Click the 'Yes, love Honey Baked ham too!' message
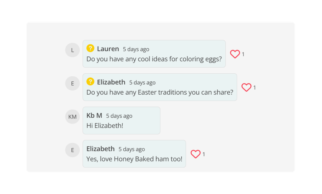322x194 pixels. [x=134, y=159]
